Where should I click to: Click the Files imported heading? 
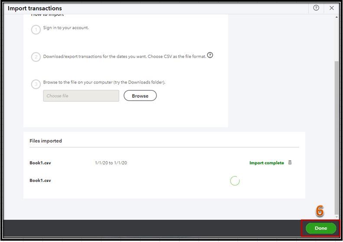[x=46, y=141]
